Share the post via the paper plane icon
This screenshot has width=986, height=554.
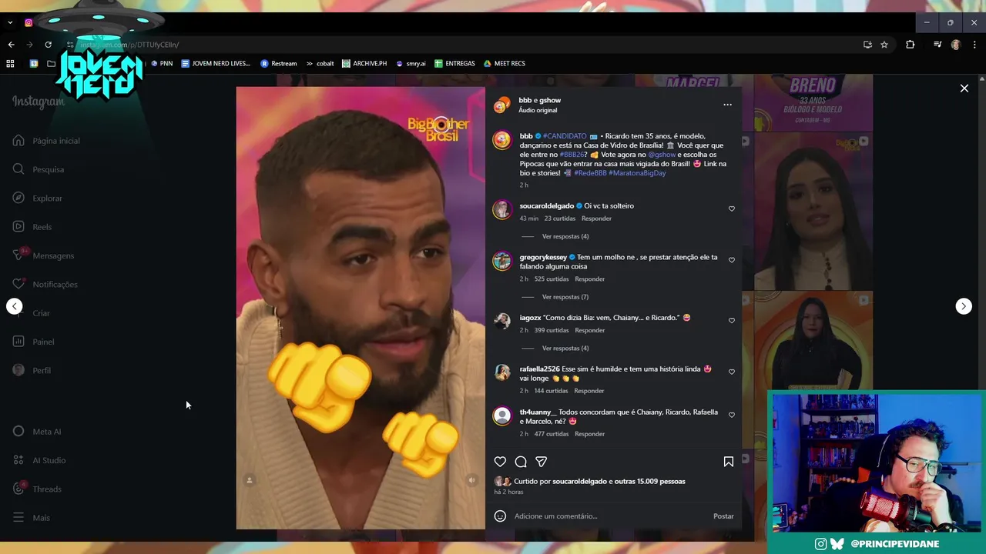[542, 462]
